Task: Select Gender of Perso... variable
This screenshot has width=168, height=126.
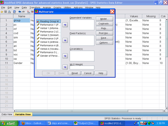Action: tap(49, 56)
